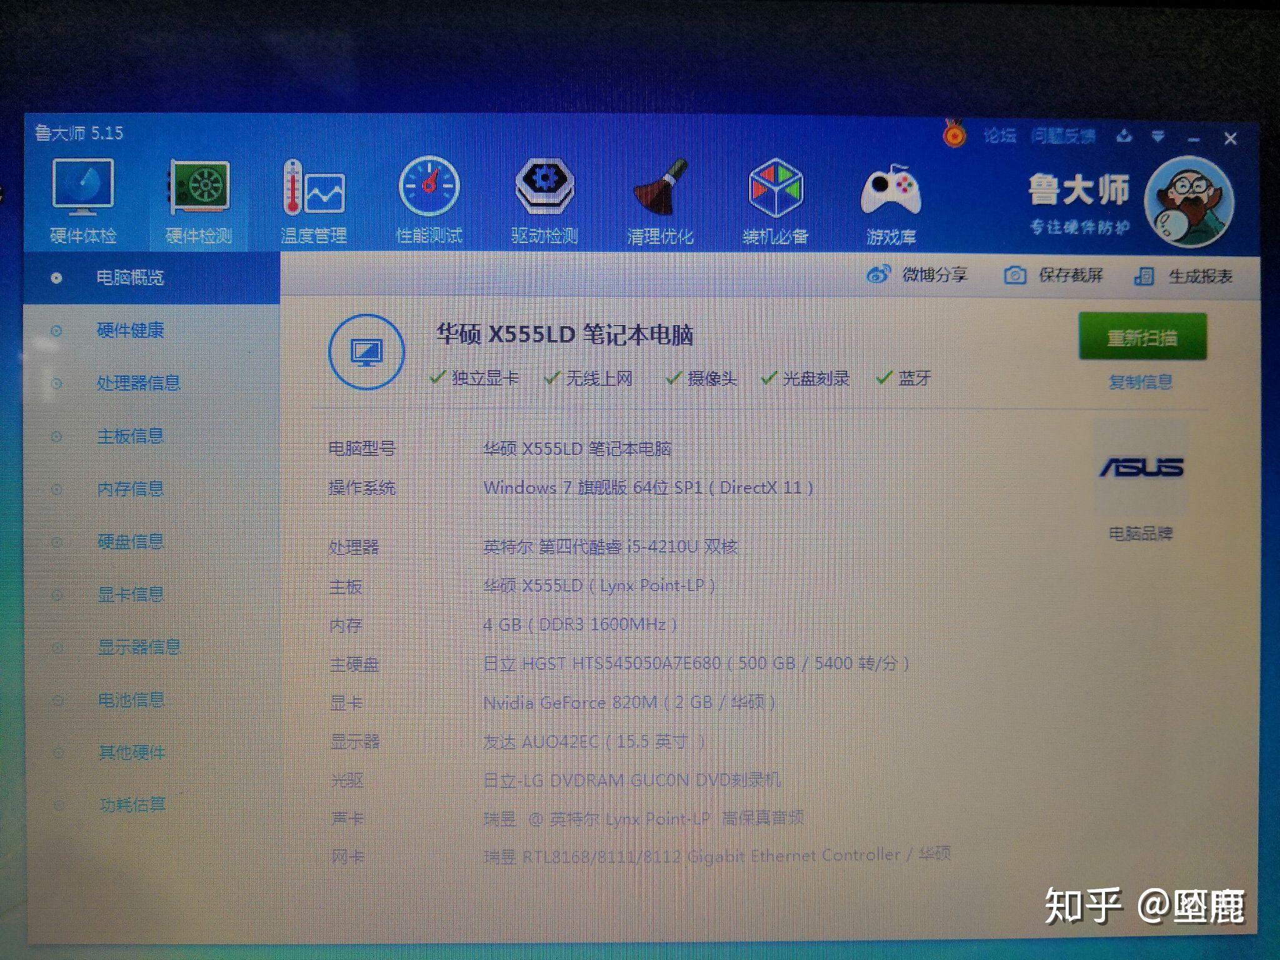Click the camera screenshot icon
The height and width of the screenshot is (960, 1280).
(x=1014, y=275)
